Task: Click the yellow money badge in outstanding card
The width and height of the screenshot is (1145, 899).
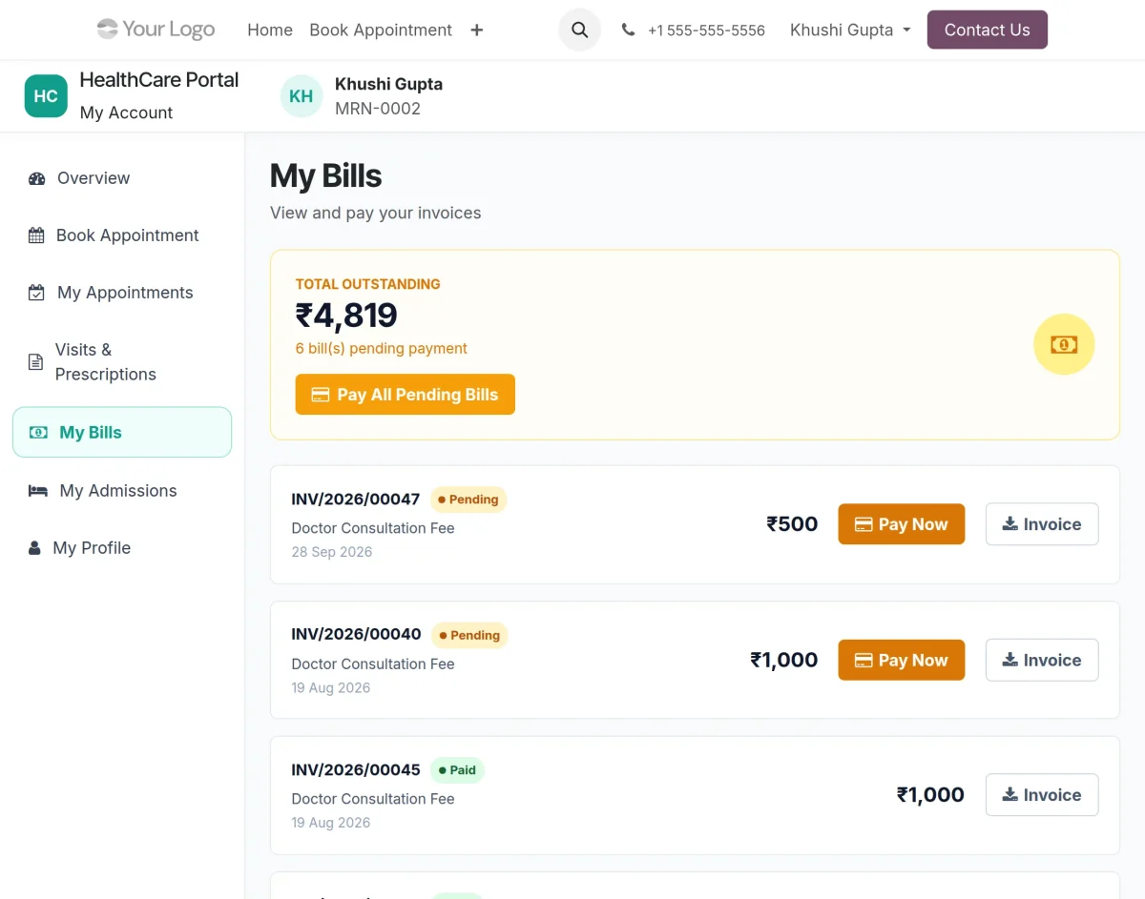Action: (1064, 344)
